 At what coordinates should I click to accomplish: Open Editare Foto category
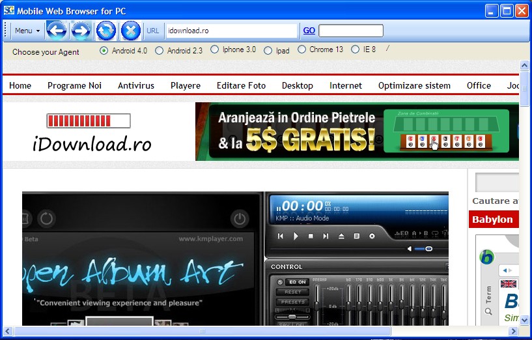coord(241,85)
